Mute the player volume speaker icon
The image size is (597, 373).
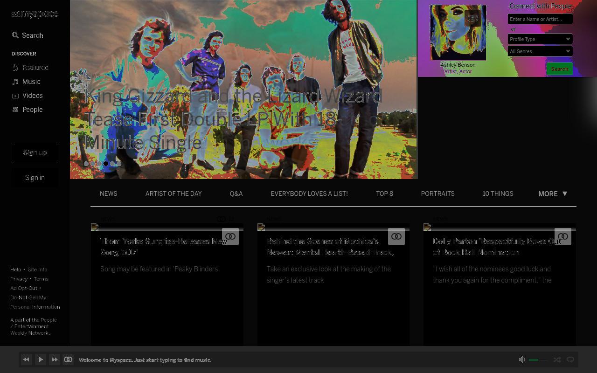[x=522, y=359]
